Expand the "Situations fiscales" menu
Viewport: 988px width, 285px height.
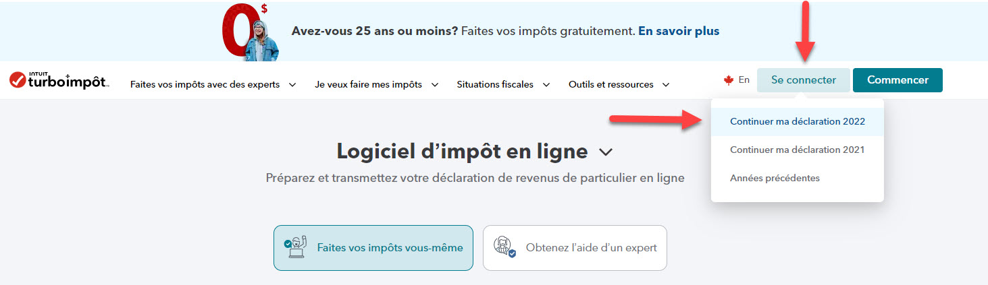click(x=503, y=85)
